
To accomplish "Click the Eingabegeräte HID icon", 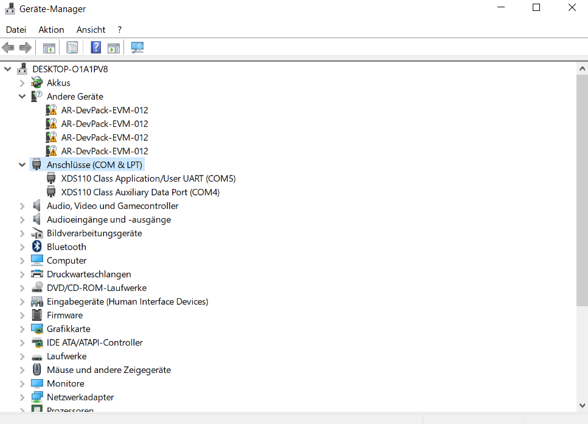I will pos(36,301).
